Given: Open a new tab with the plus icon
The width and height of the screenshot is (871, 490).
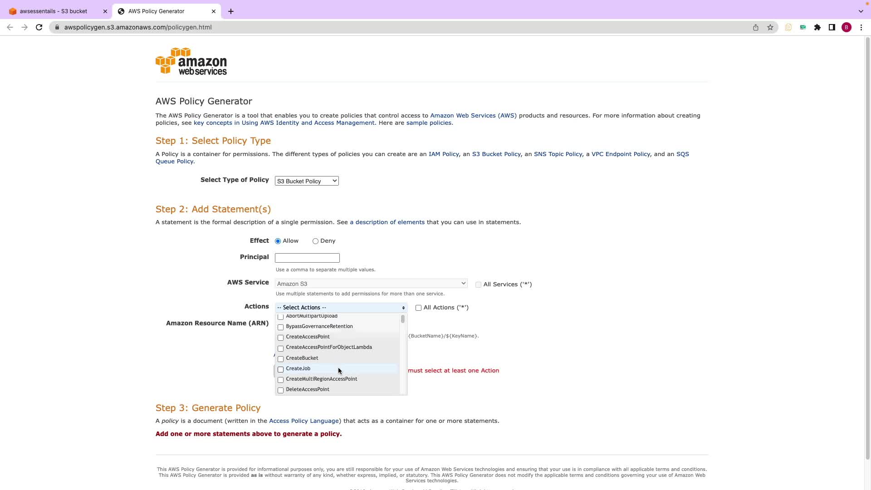Looking at the screenshot, I should point(231,11).
